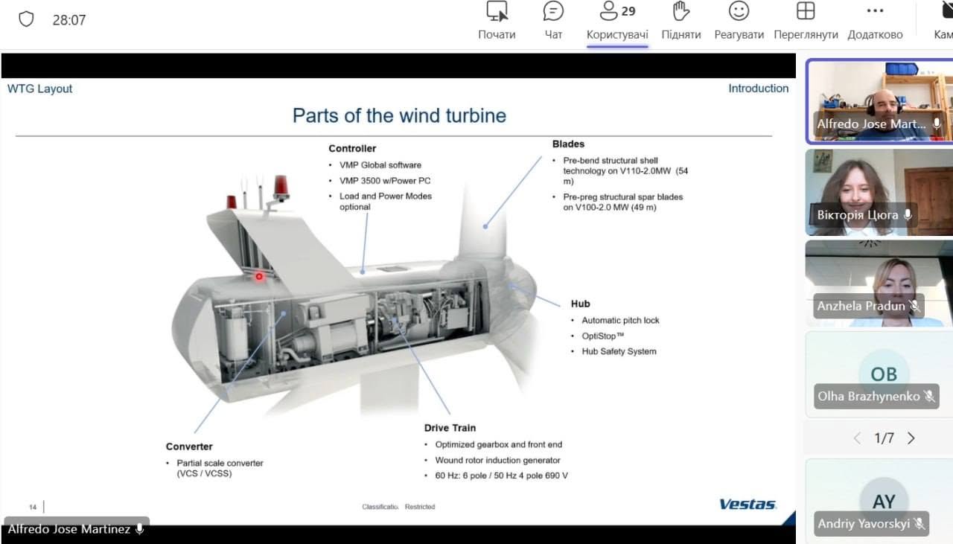The height and width of the screenshot is (544, 953).
Task: Click the presenter name label Alfredo Jose Martinez
Action: tap(69, 529)
